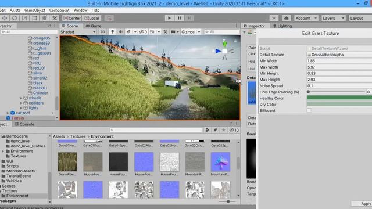Open the Help menu
Image resolution: width=372 pixels, height=209 pixels.
point(95,10)
